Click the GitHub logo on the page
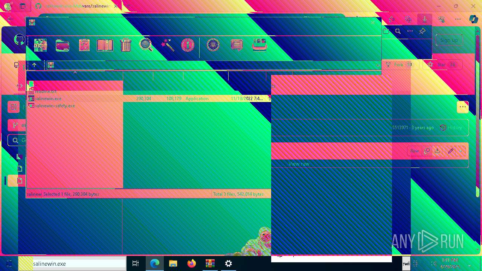Image resolution: width=482 pixels, height=271 pixels. [x=19, y=40]
